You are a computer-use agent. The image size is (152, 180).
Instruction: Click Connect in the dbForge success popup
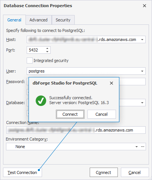point(70,114)
